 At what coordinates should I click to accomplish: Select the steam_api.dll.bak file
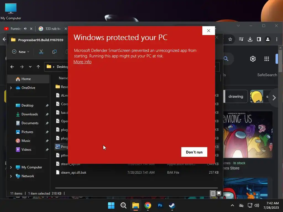click(137, 173)
